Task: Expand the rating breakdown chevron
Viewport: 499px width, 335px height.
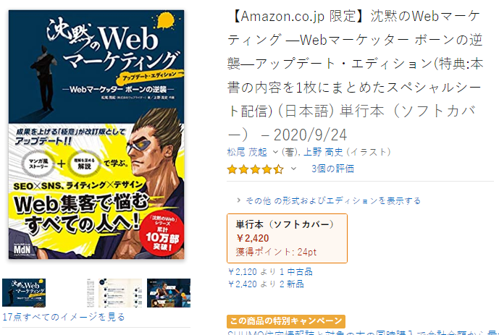Action: point(293,169)
